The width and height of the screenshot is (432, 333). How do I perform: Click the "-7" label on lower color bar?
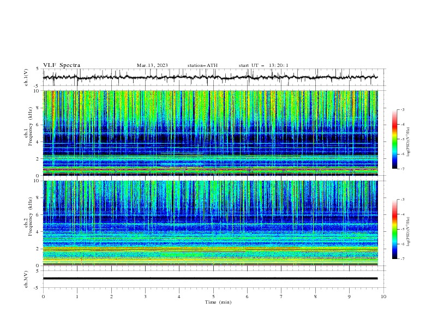point(402,258)
